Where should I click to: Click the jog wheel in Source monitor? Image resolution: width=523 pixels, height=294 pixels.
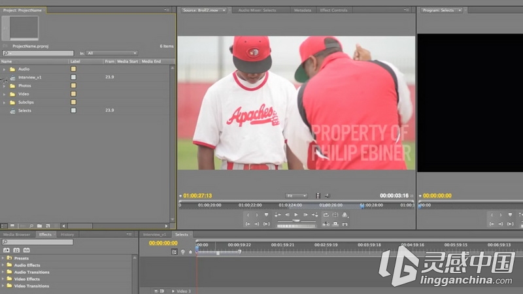click(x=296, y=226)
